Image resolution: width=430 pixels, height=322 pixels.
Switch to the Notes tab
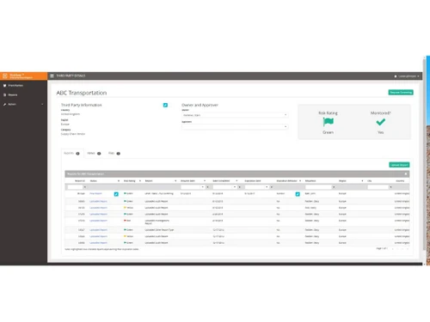coord(94,154)
